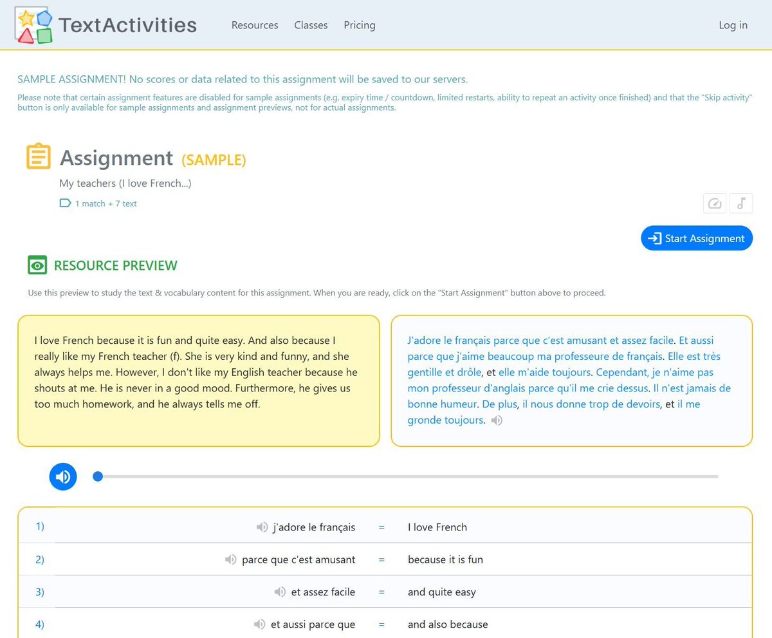Click phrase il nous donne trop de devoirs
772x638 pixels.
click(591, 404)
